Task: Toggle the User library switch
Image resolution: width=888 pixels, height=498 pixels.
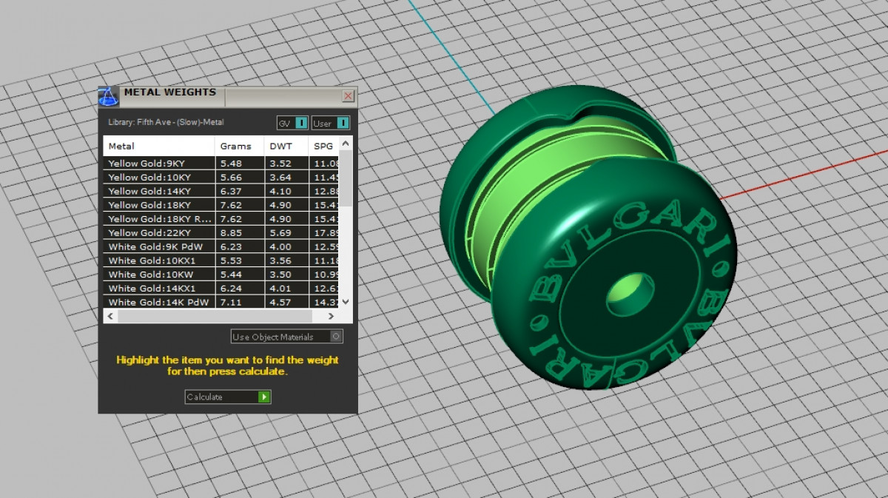Action: (343, 123)
